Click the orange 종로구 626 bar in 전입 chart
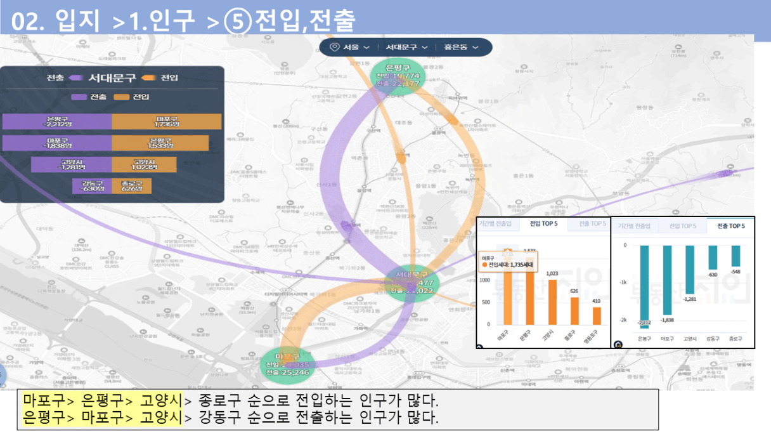Viewport: 771px width, 434px height. tap(574, 311)
